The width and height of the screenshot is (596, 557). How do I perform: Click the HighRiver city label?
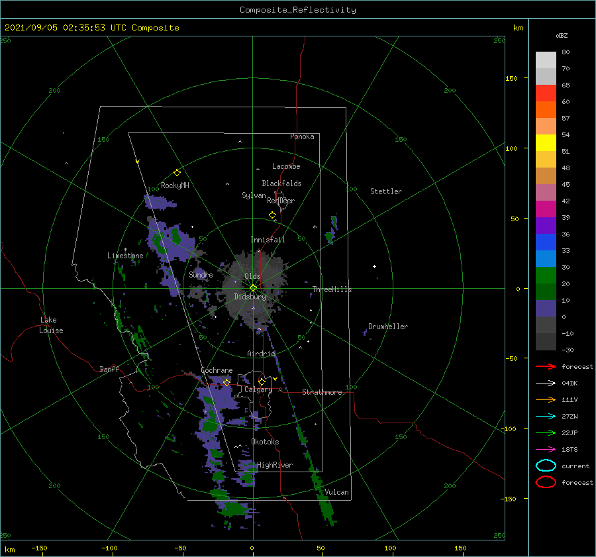[x=275, y=465]
